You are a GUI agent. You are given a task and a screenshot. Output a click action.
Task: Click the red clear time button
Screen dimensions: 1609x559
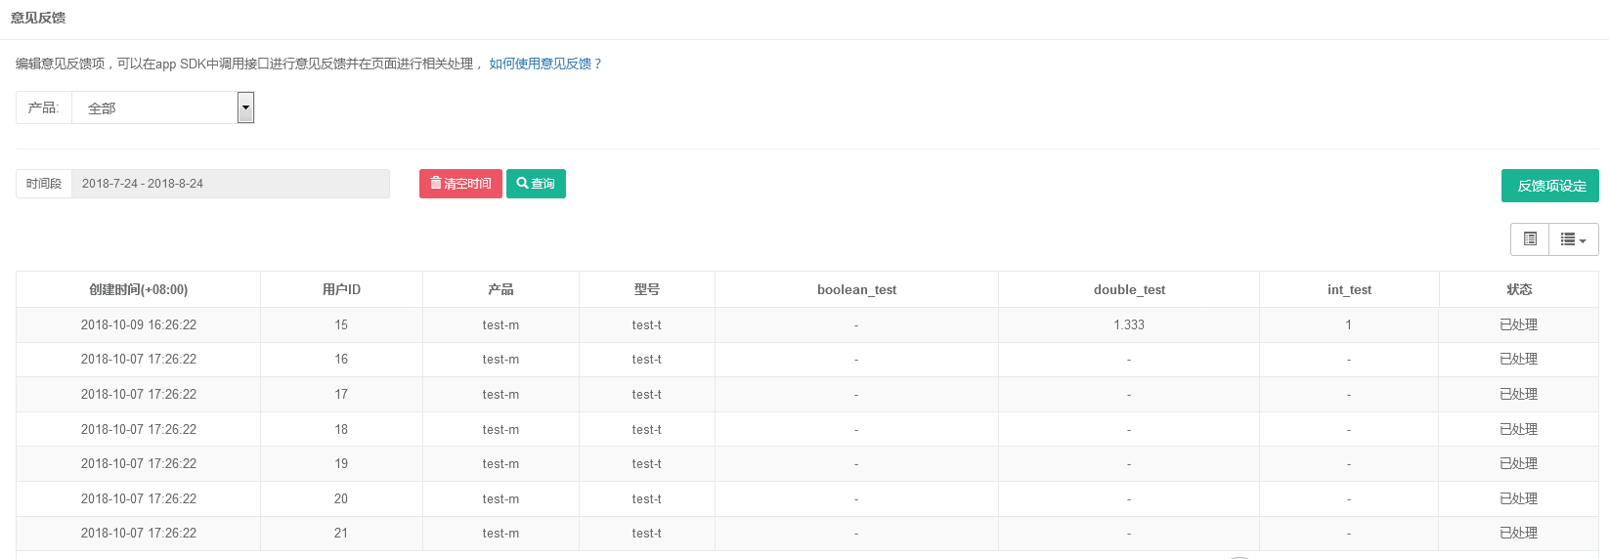point(460,184)
